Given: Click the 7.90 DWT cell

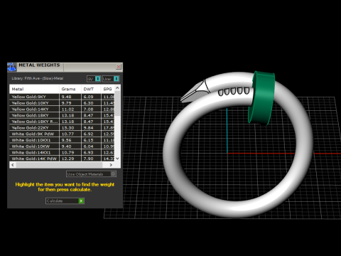Looking at the screenshot, I should click(x=91, y=159).
